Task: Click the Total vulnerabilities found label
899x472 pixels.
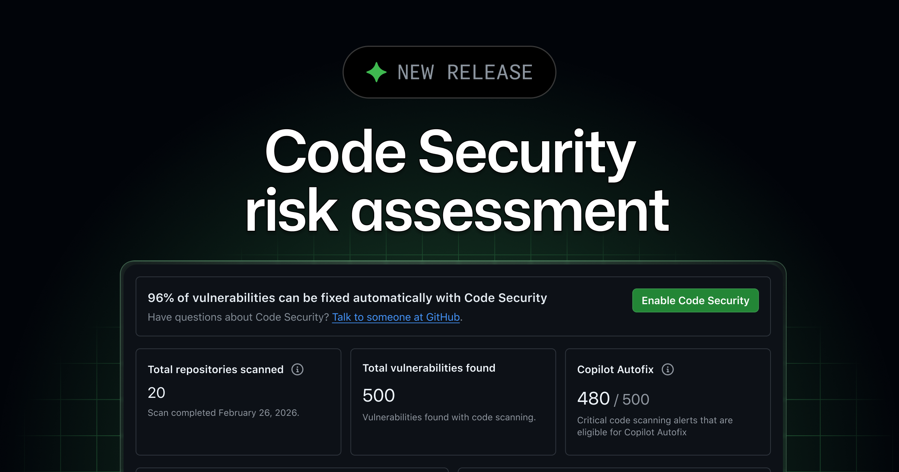Action: tap(429, 368)
